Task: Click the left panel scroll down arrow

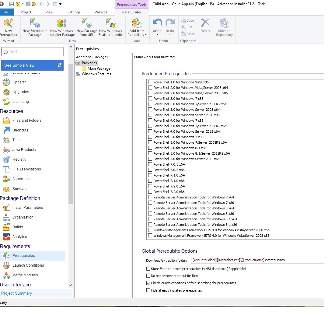Action: pos(71,285)
